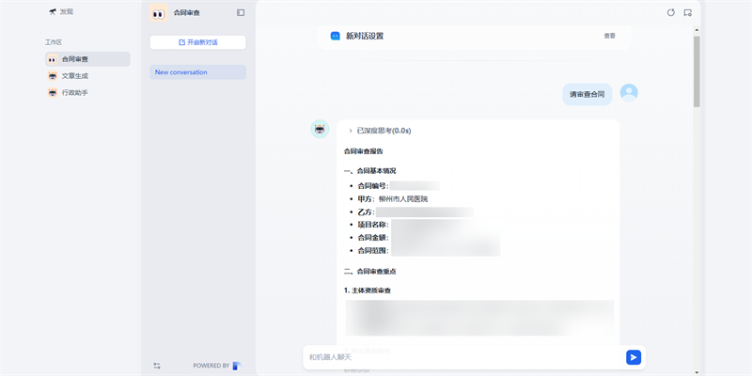Select 文章生成 in the workspace list
Screen dimensions: 752x376
[75, 76]
